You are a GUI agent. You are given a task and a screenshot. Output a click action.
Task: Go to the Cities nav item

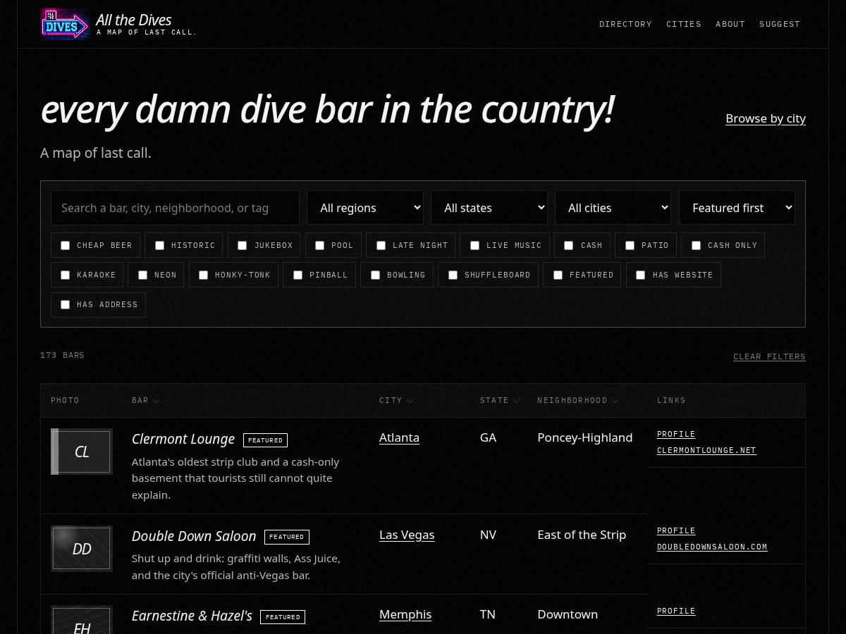click(x=684, y=24)
